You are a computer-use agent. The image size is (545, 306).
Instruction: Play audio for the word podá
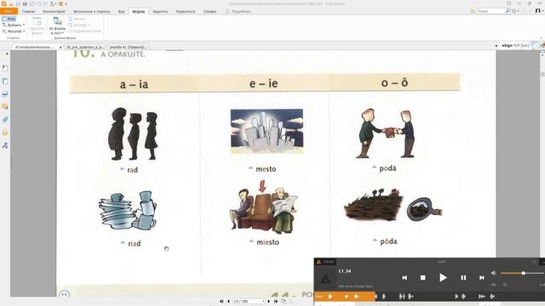374,167
